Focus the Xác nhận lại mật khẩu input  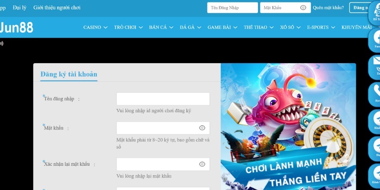[163, 164]
